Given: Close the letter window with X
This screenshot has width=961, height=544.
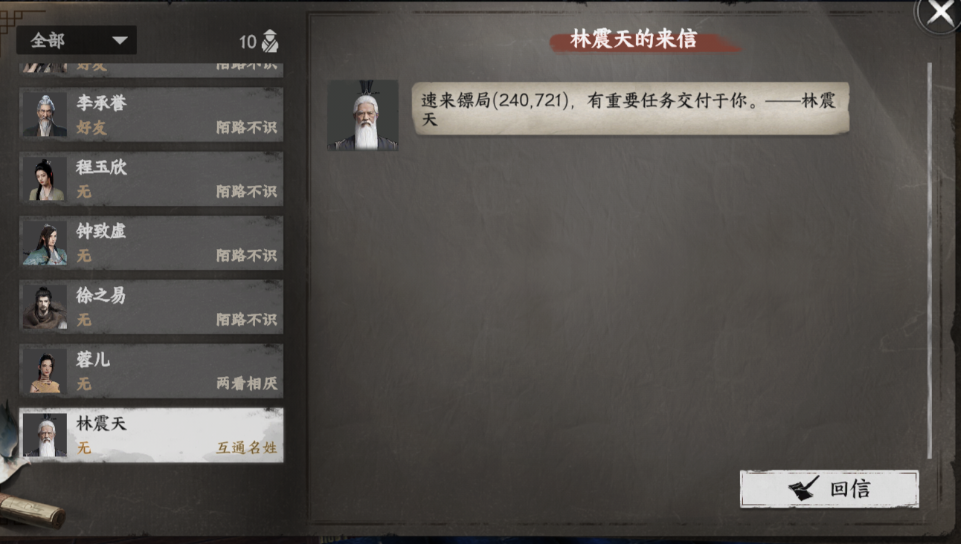Looking at the screenshot, I should pyautogui.click(x=940, y=13).
